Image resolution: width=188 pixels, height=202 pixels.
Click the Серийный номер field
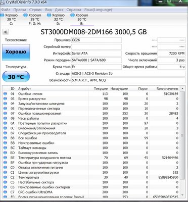[x=97, y=46]
